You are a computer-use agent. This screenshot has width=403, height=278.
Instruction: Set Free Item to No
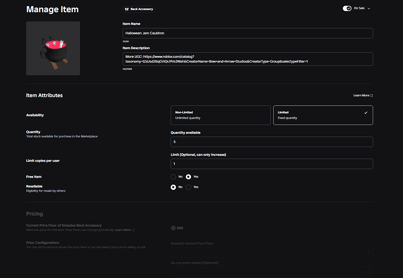tap(173, 177)
